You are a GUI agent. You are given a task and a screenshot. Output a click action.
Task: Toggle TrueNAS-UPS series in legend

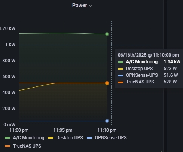pyautogui.click(x=27, y=146)
